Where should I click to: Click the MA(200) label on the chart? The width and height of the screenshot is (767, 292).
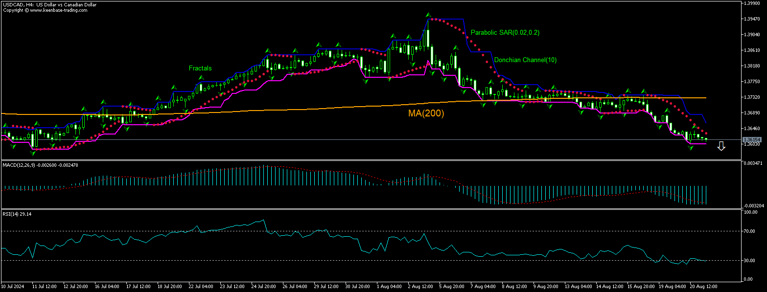426,113
